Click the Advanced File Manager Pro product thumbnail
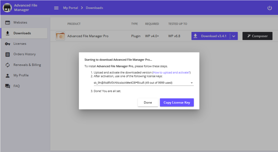This screenshot has width=278, height=152. coord(60,36)
